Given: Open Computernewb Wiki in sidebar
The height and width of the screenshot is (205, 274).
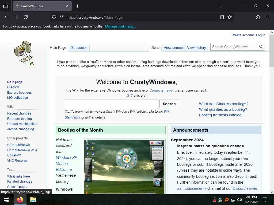Looking at the screenshot, I should pyautogui.click(x=22, y=150).
